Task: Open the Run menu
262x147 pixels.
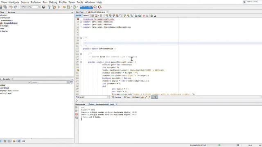Action: click(45, 2)
